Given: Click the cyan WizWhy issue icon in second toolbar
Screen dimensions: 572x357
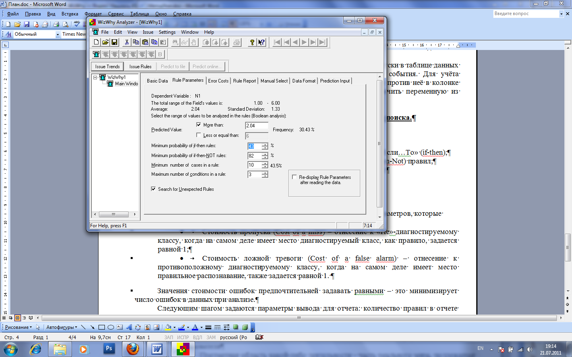Looking at the screenshot, I should pos(96,54).
